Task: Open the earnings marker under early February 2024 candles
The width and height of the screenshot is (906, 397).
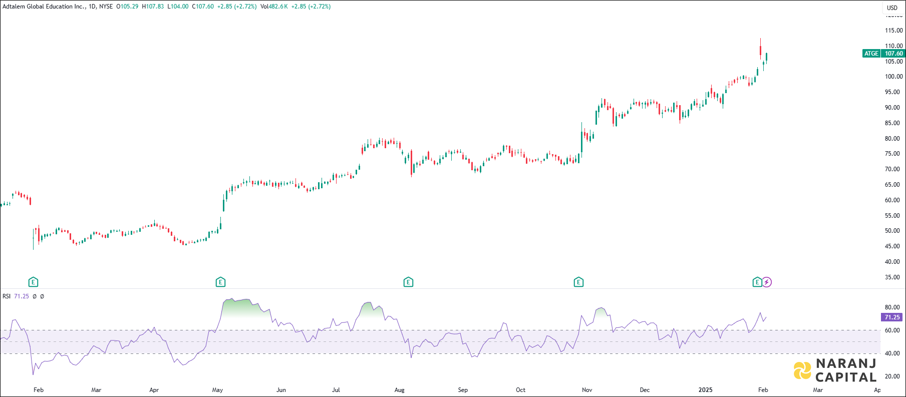Action: click(x=33, y=282)
